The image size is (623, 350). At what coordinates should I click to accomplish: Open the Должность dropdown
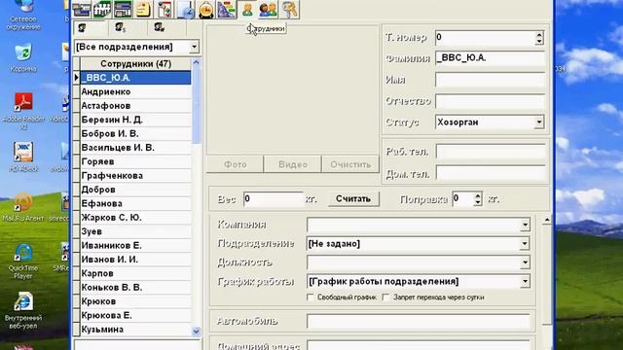(525, 262)
